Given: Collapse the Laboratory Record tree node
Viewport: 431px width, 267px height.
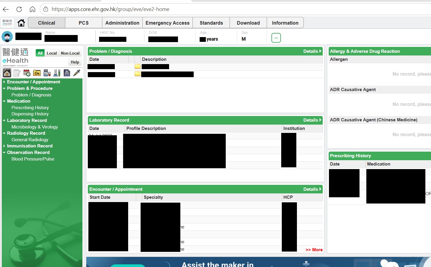Looking at the screenshot, I should pyautogui.click(x=4, y=120).
